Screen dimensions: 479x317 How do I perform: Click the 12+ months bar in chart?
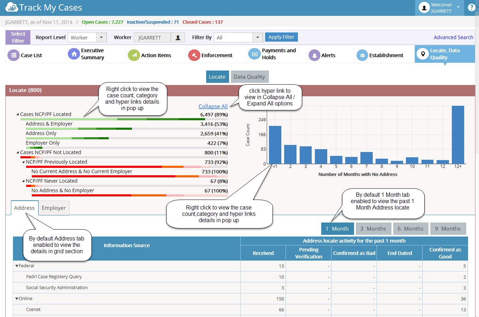point(458,135)
